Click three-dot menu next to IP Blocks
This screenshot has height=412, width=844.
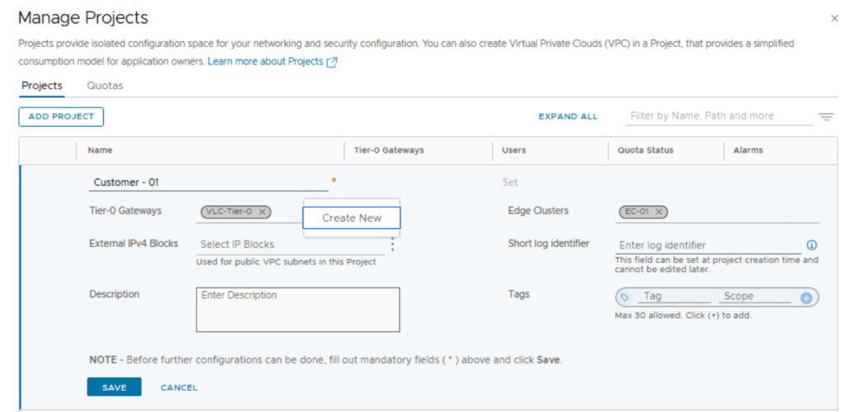coord(393,244)
